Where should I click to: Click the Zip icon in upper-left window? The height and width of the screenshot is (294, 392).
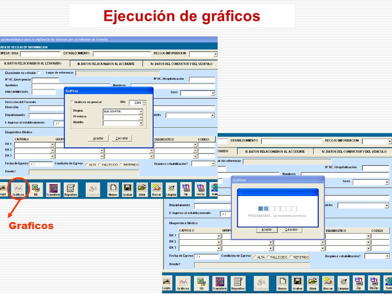tap(186, 189)
